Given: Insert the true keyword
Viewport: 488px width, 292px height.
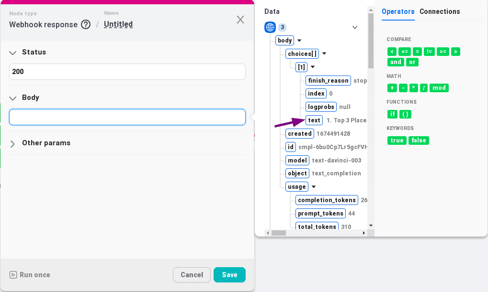Looking at the screenshot, I should [x=397, y=141].
